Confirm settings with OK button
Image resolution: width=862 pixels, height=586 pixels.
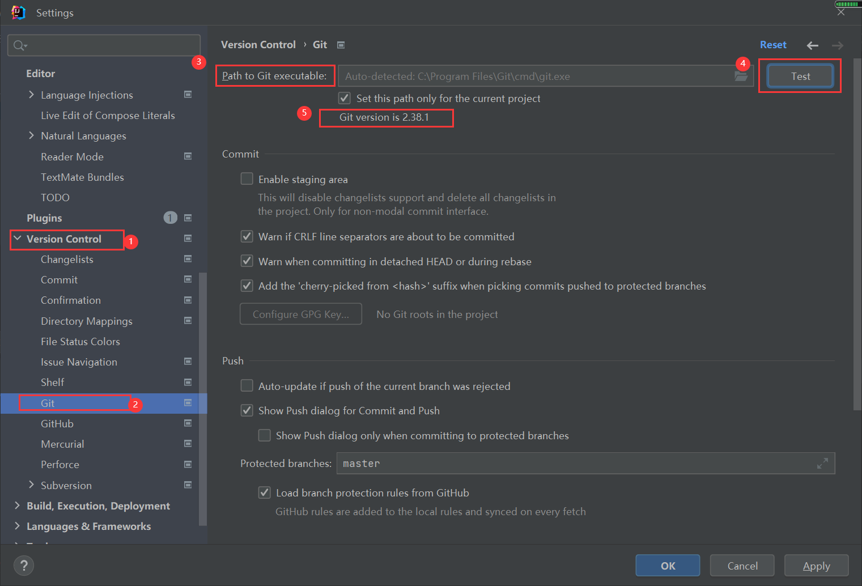pyautogui.click(x=668, y=566)
